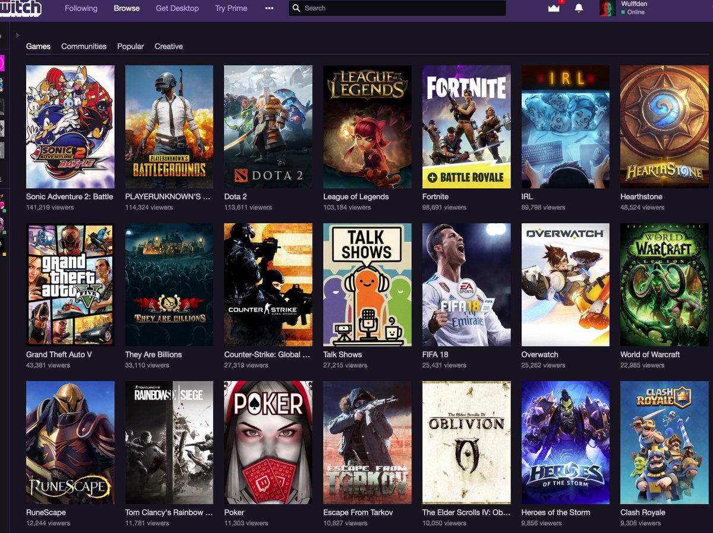Click the Poker title link
Viewport: 713px width, 533px height.
coord(234,512)
